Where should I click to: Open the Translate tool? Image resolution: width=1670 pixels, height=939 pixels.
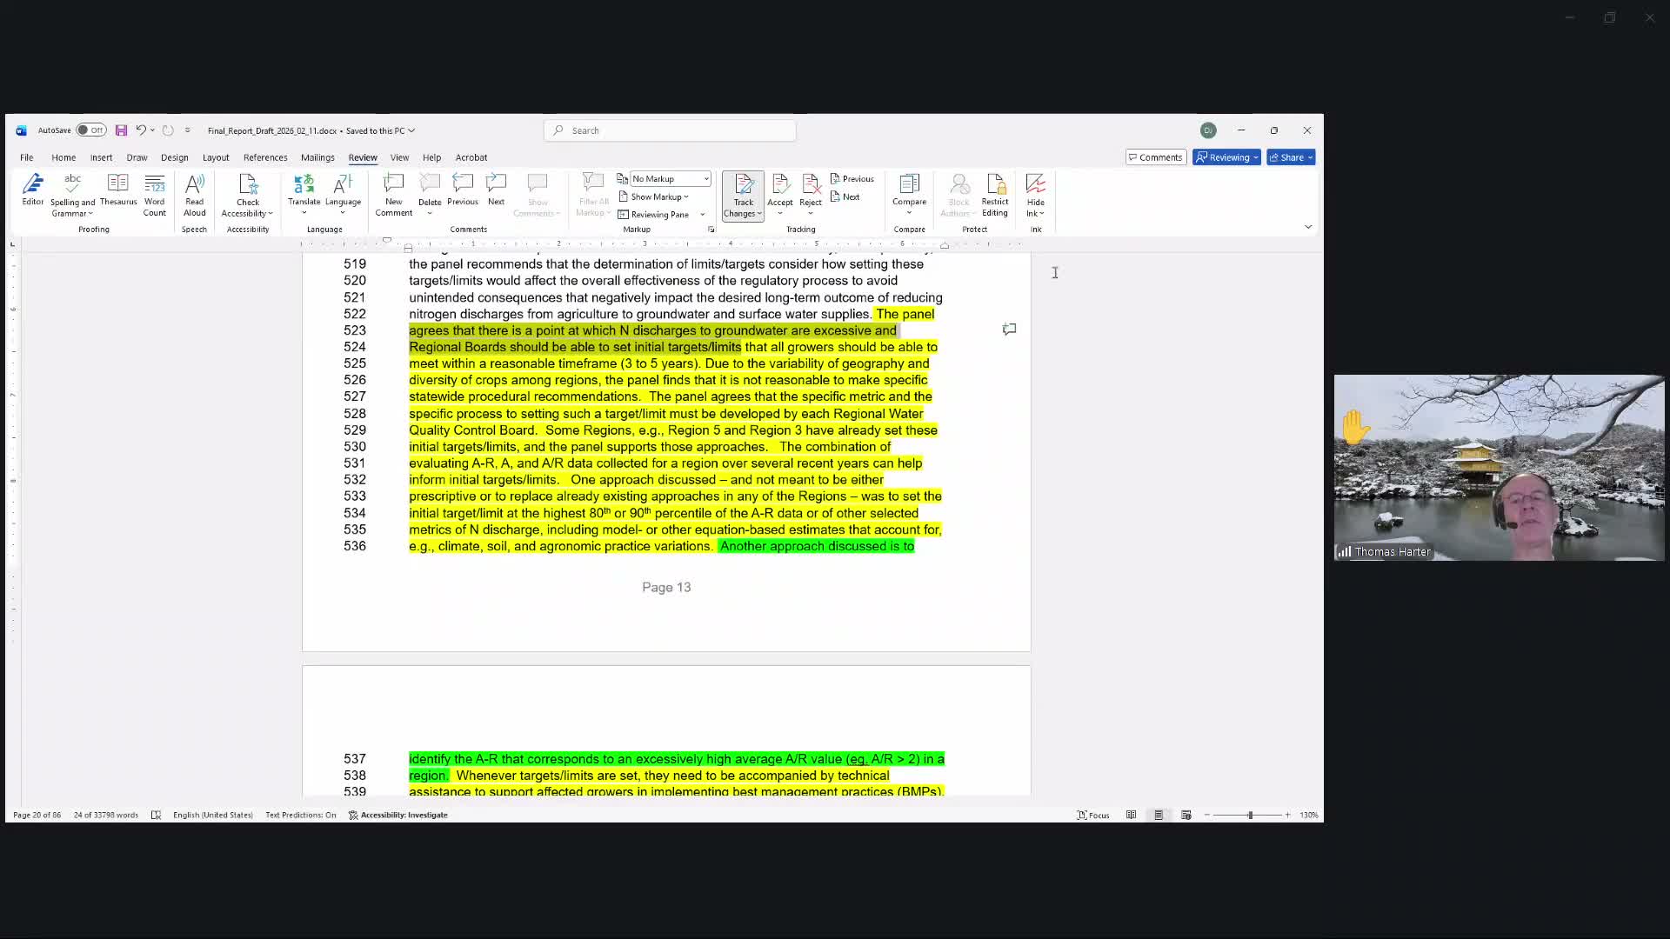pos(304,190)
